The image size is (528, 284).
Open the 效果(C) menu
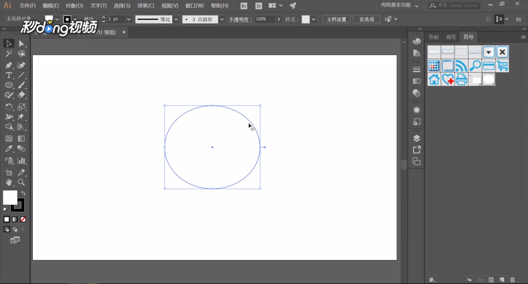tap(146, 6)
